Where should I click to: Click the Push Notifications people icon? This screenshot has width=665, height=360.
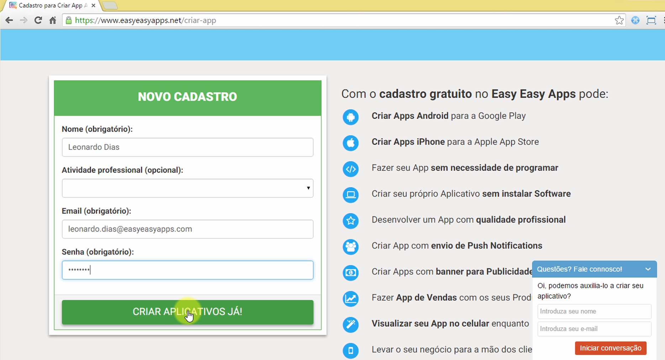pos(350,247)
